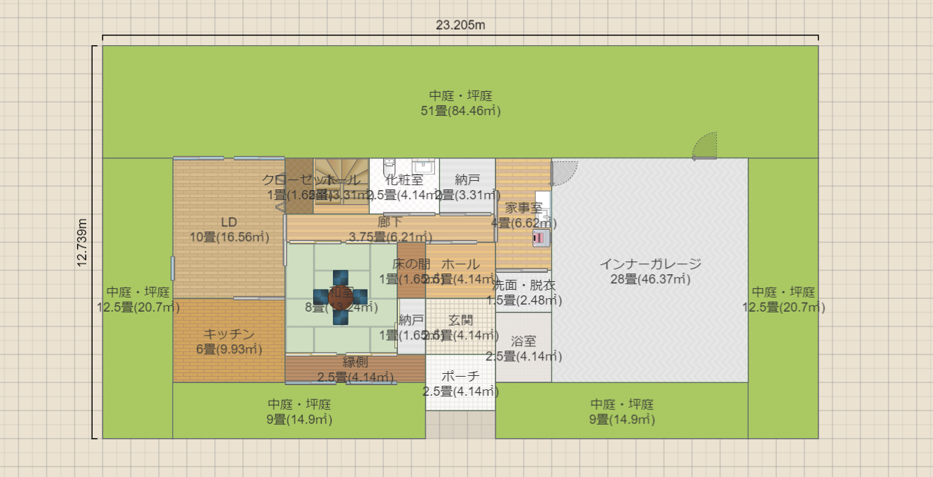
Task: Select the pink washing machine in 家事室
Action: coord(541,237)
